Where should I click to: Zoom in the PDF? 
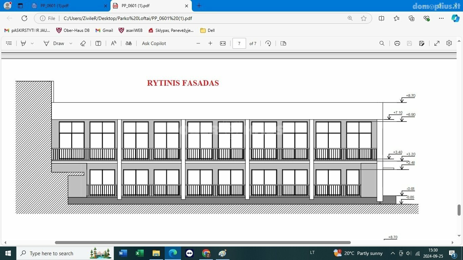[x=210, y=43]
